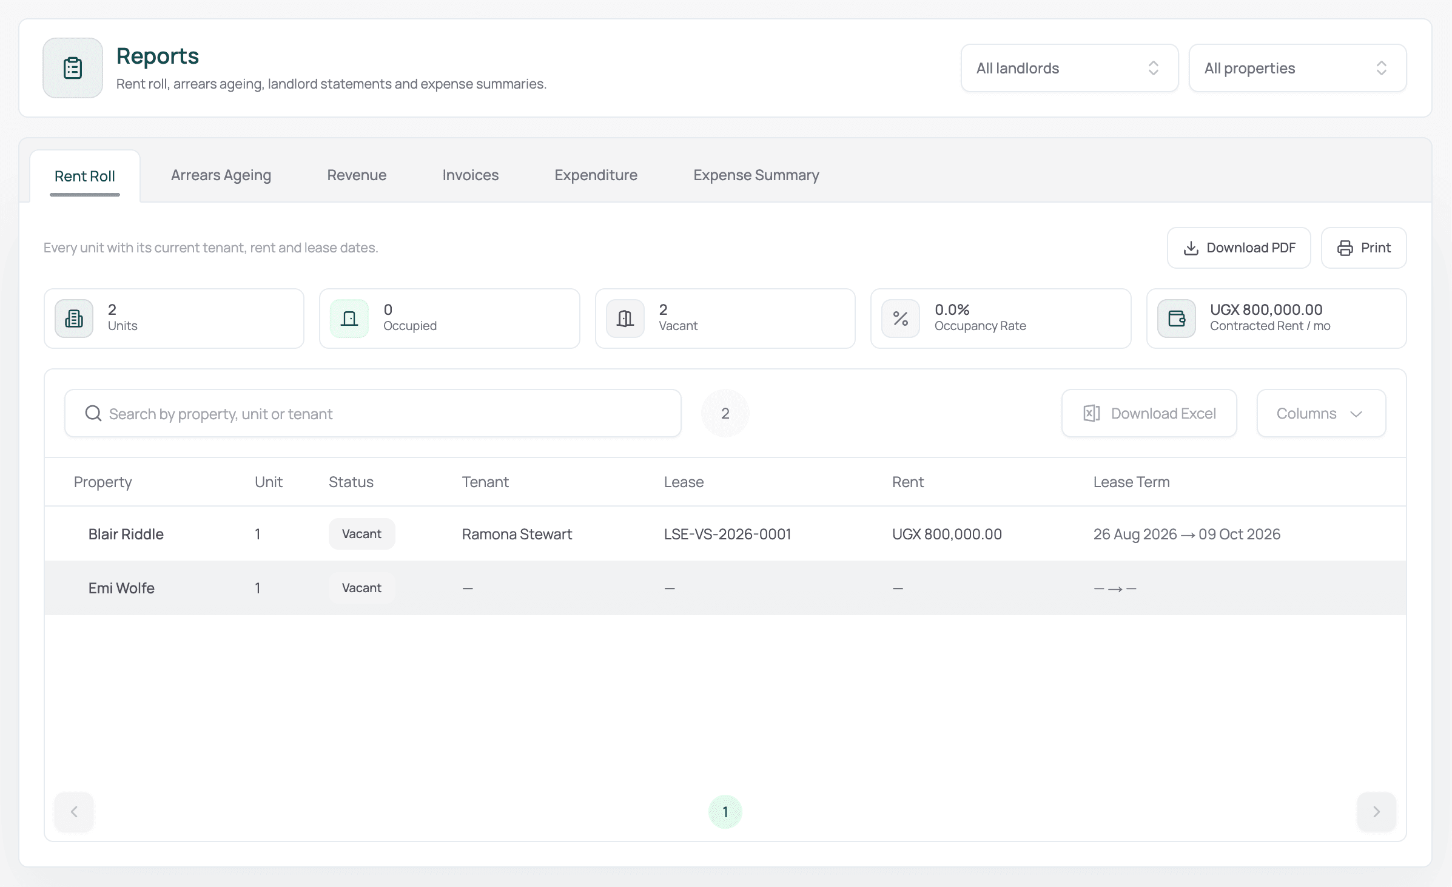Click the Emi Wolfe property cell
Image resolution: width=1452 pixels, height=887 pixels.
[x=121, y=588]
